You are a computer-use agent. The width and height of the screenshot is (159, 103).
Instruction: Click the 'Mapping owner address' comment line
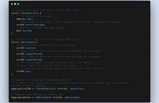(x=37, y=94)
